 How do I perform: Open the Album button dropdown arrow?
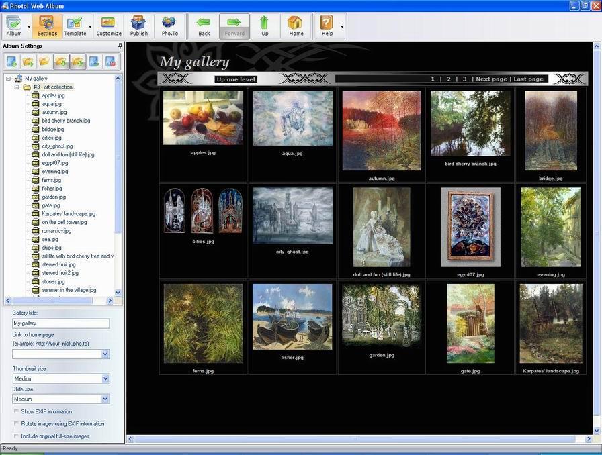29,26
